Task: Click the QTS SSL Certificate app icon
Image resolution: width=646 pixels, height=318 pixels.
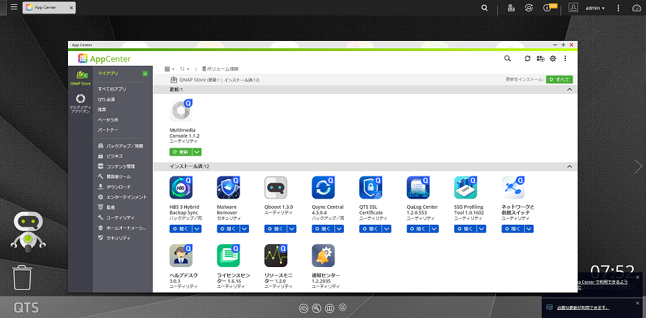Action: 371,188
